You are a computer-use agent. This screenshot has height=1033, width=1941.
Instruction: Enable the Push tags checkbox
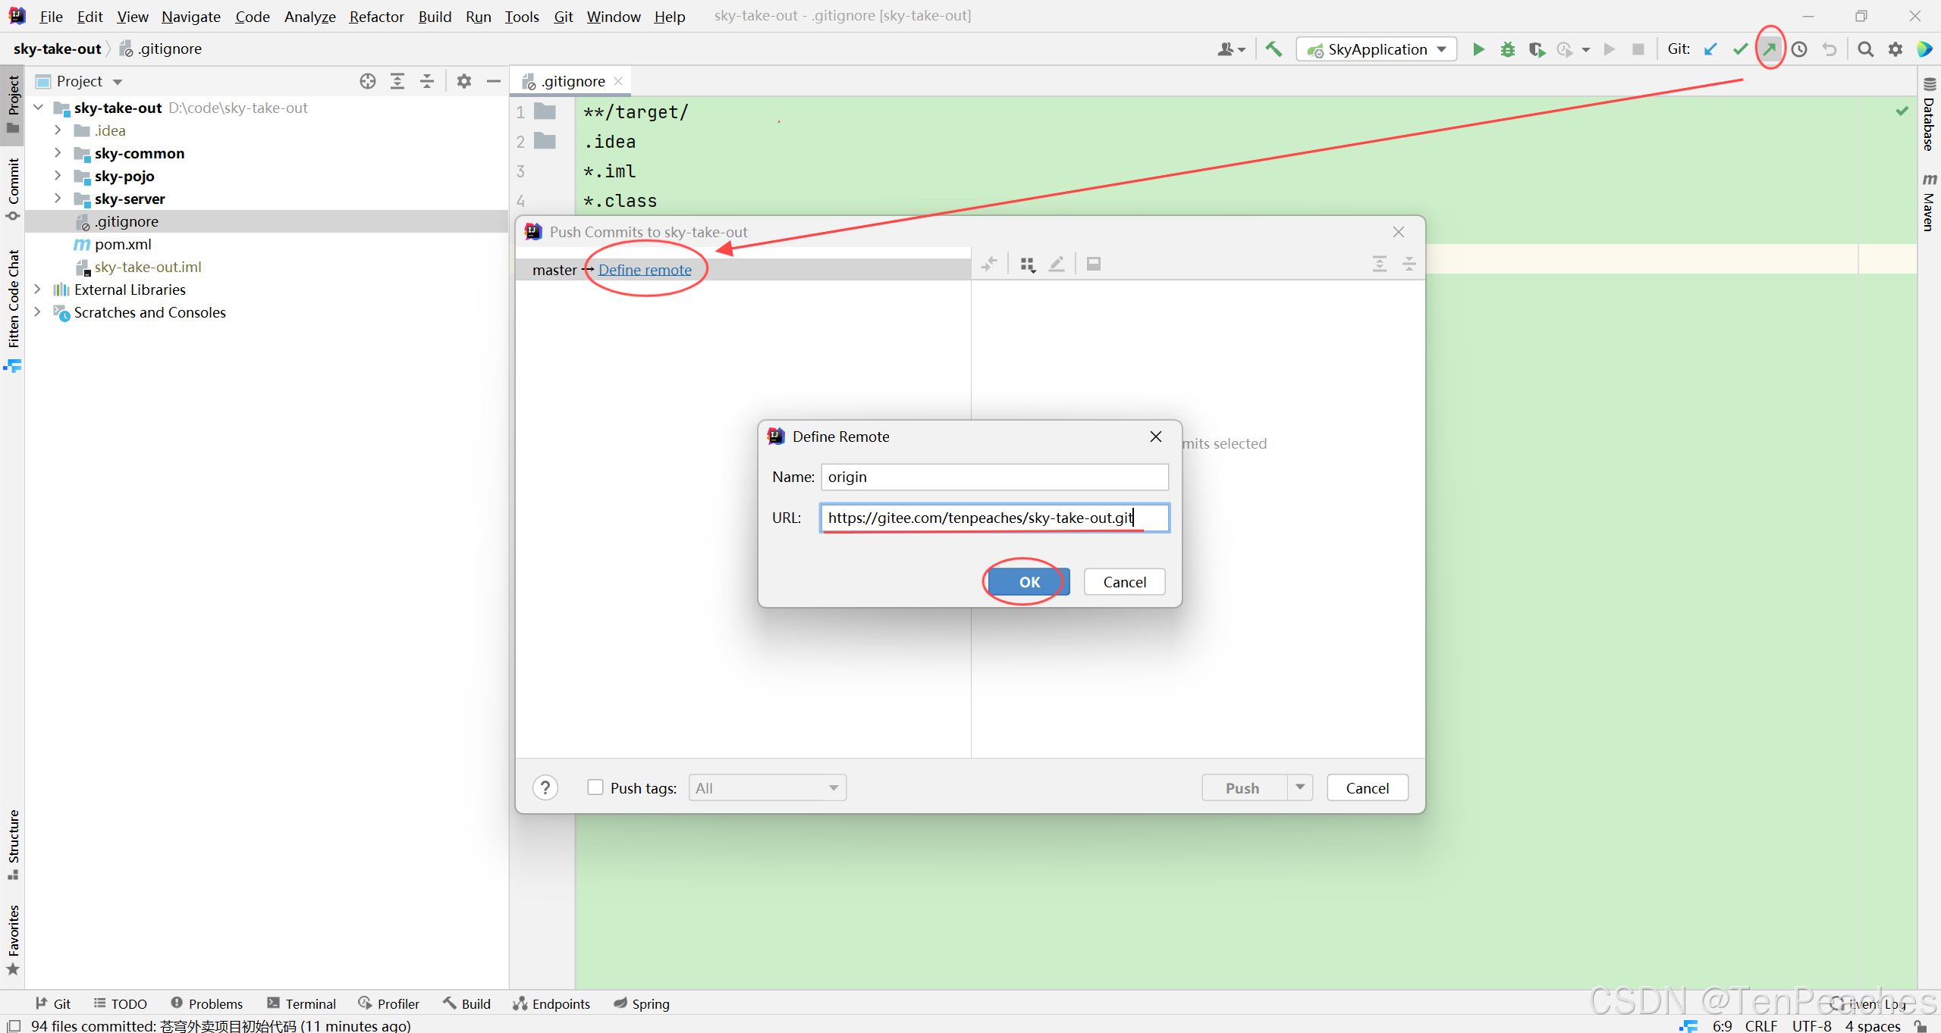tap(595, 787)
